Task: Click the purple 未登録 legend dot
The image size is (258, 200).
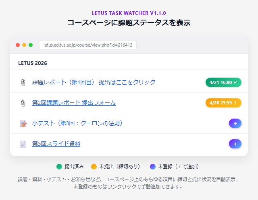Action: click(x=153, y=167)
